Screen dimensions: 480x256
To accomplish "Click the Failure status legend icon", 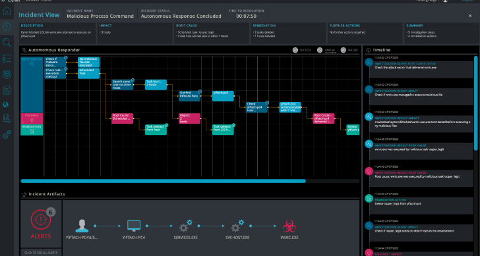I will coord(343,50).
